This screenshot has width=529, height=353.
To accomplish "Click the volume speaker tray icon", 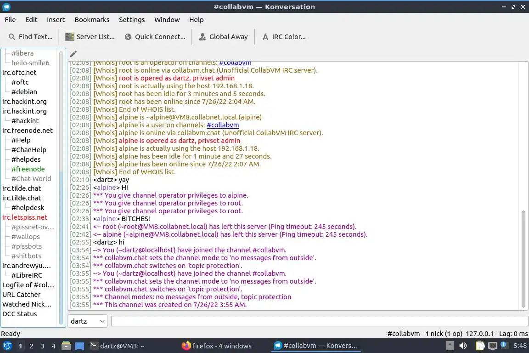I will pos(463,346).
